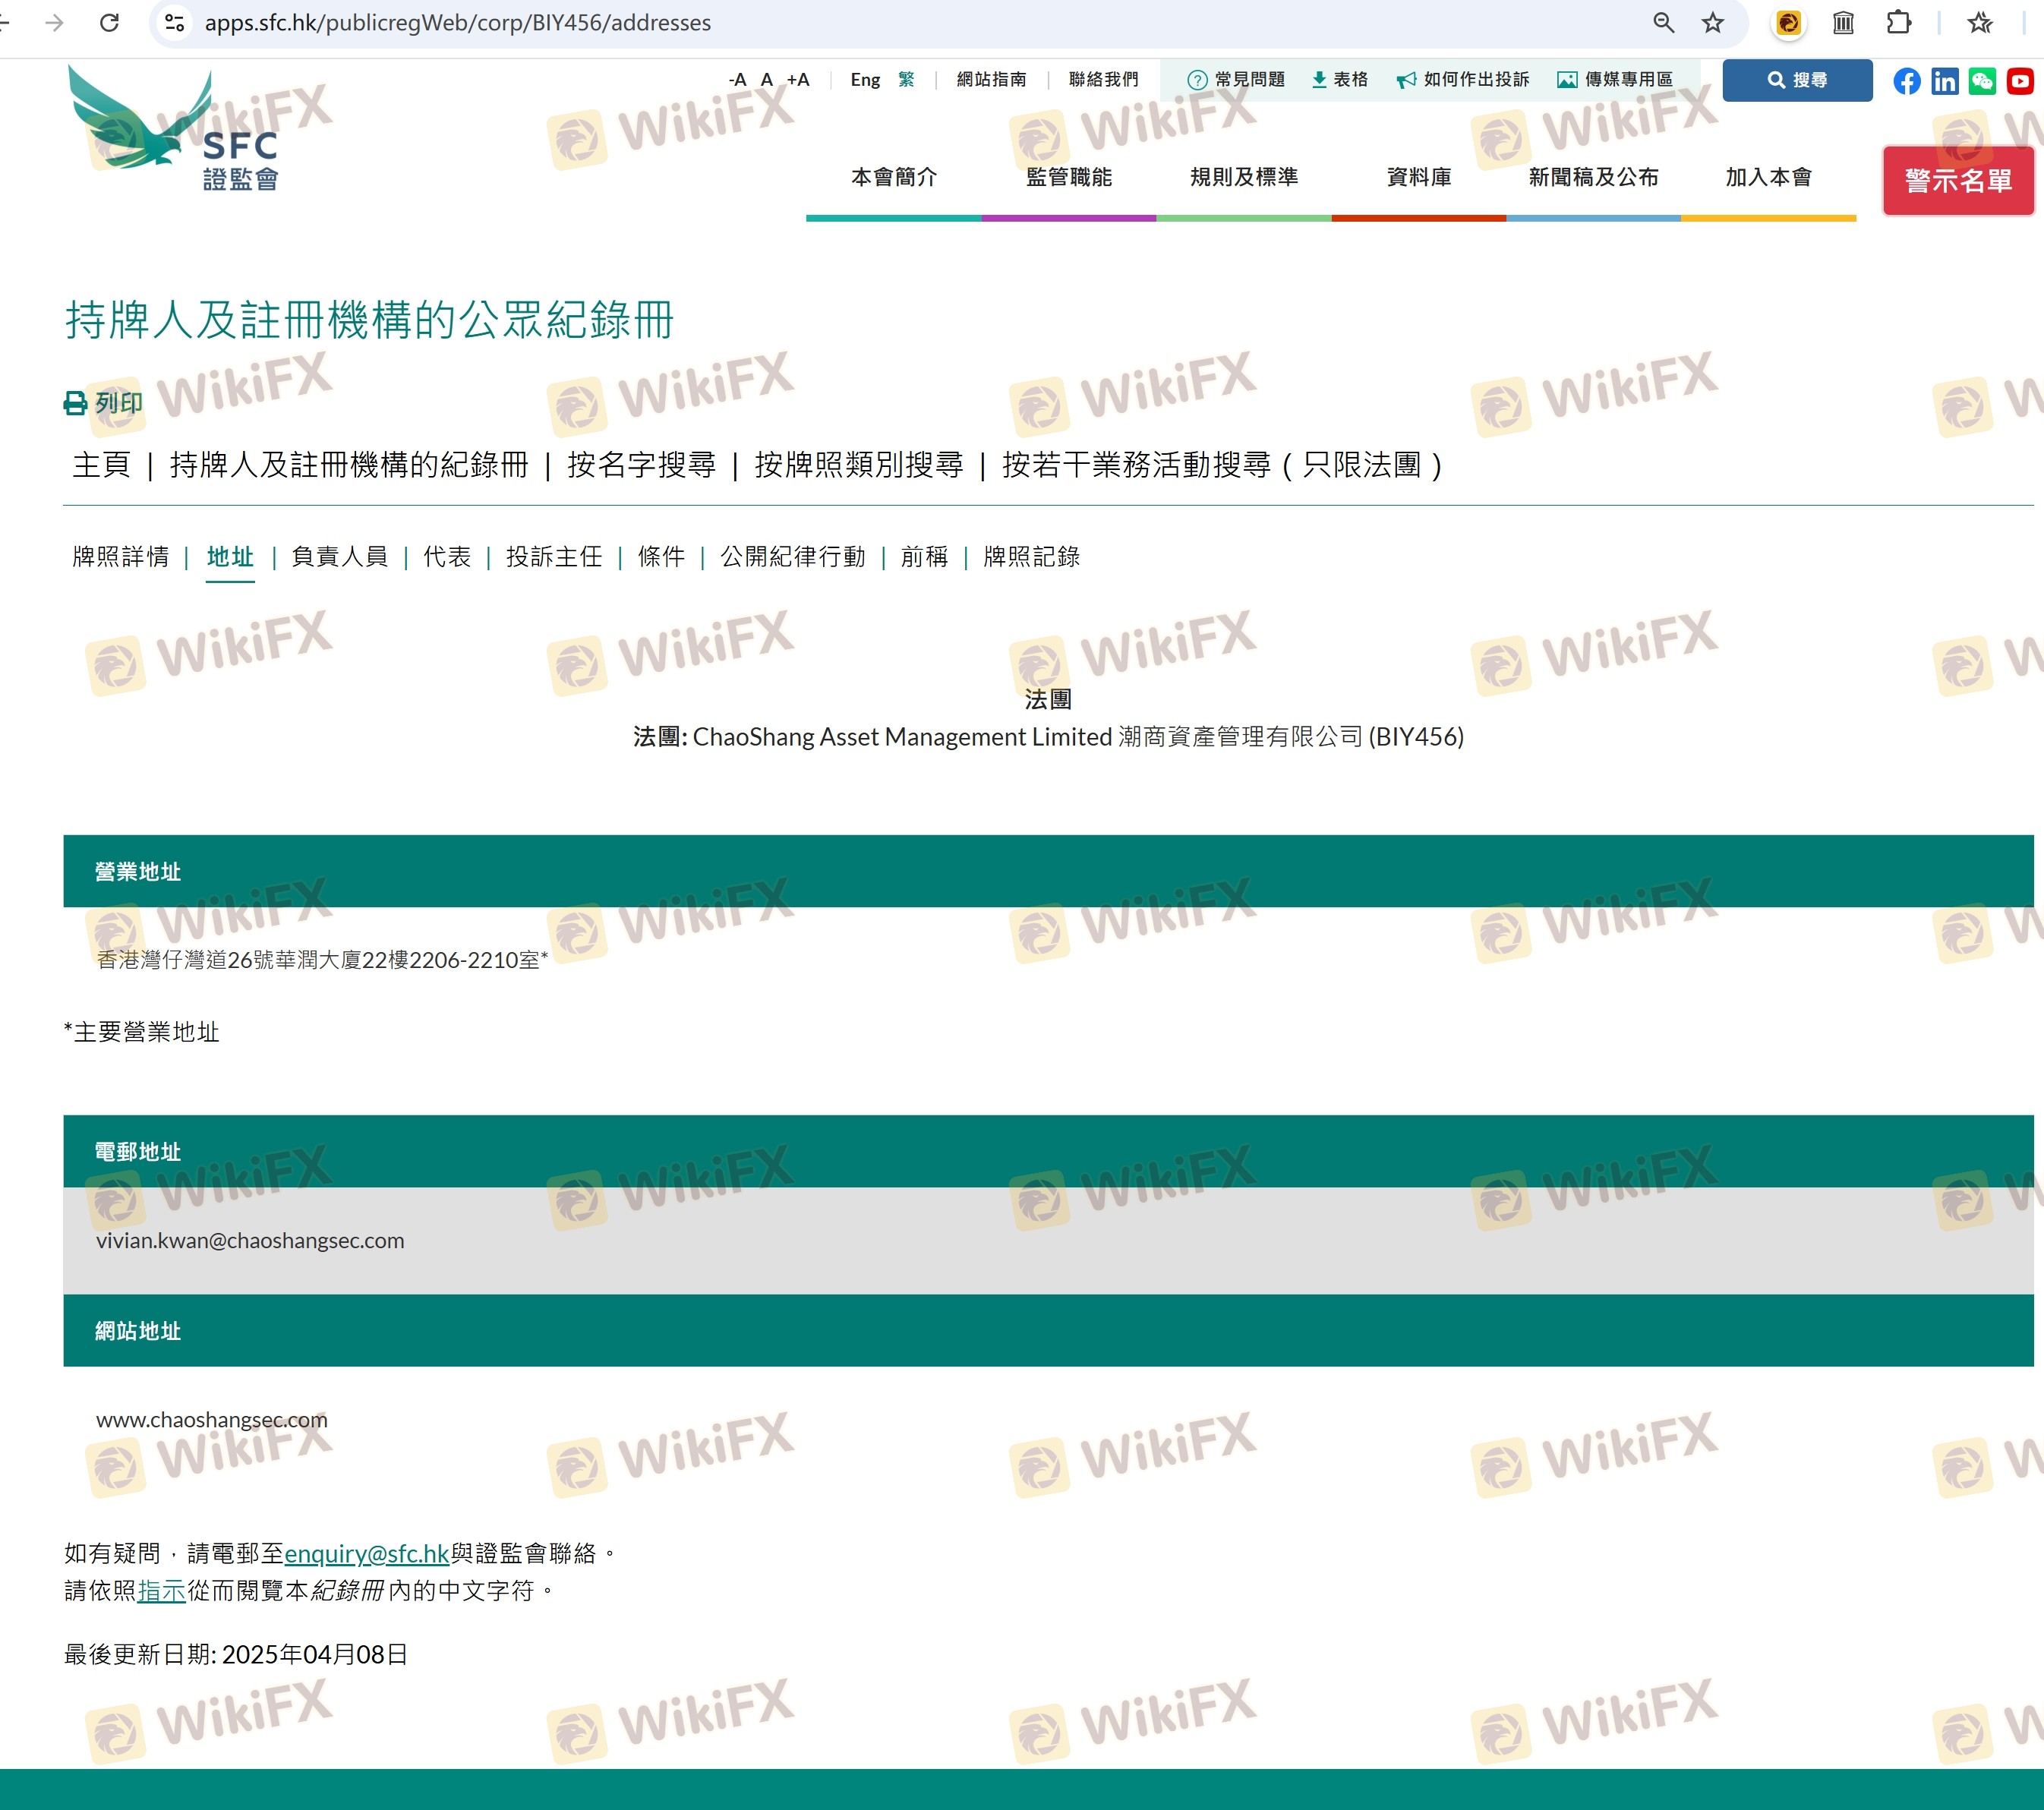Open the 負責人員 tab
The image size is (2044, 1810).
click(x=339, y=556)
